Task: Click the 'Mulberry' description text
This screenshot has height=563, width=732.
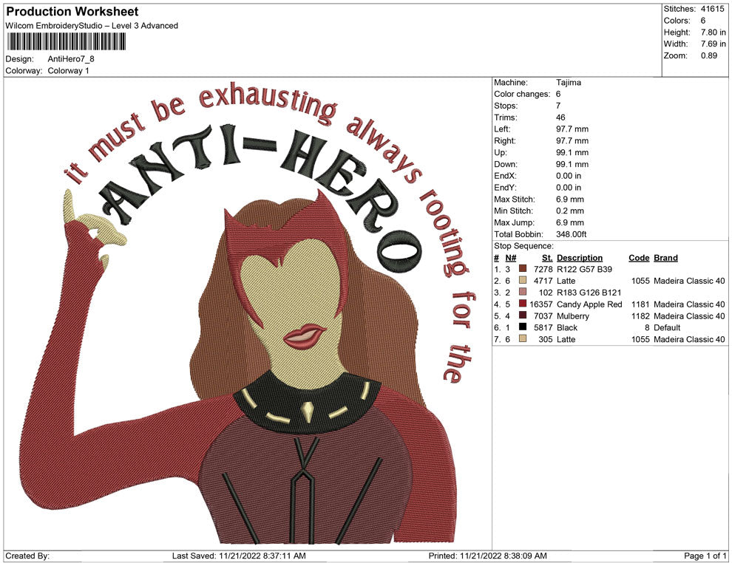Action: (573, 315)
